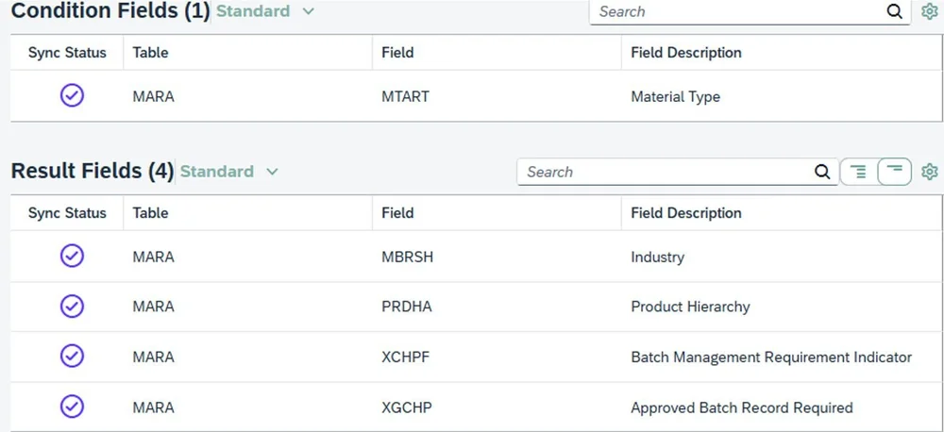Click Field Description header in Result Fields

click(x=685, y=213)
